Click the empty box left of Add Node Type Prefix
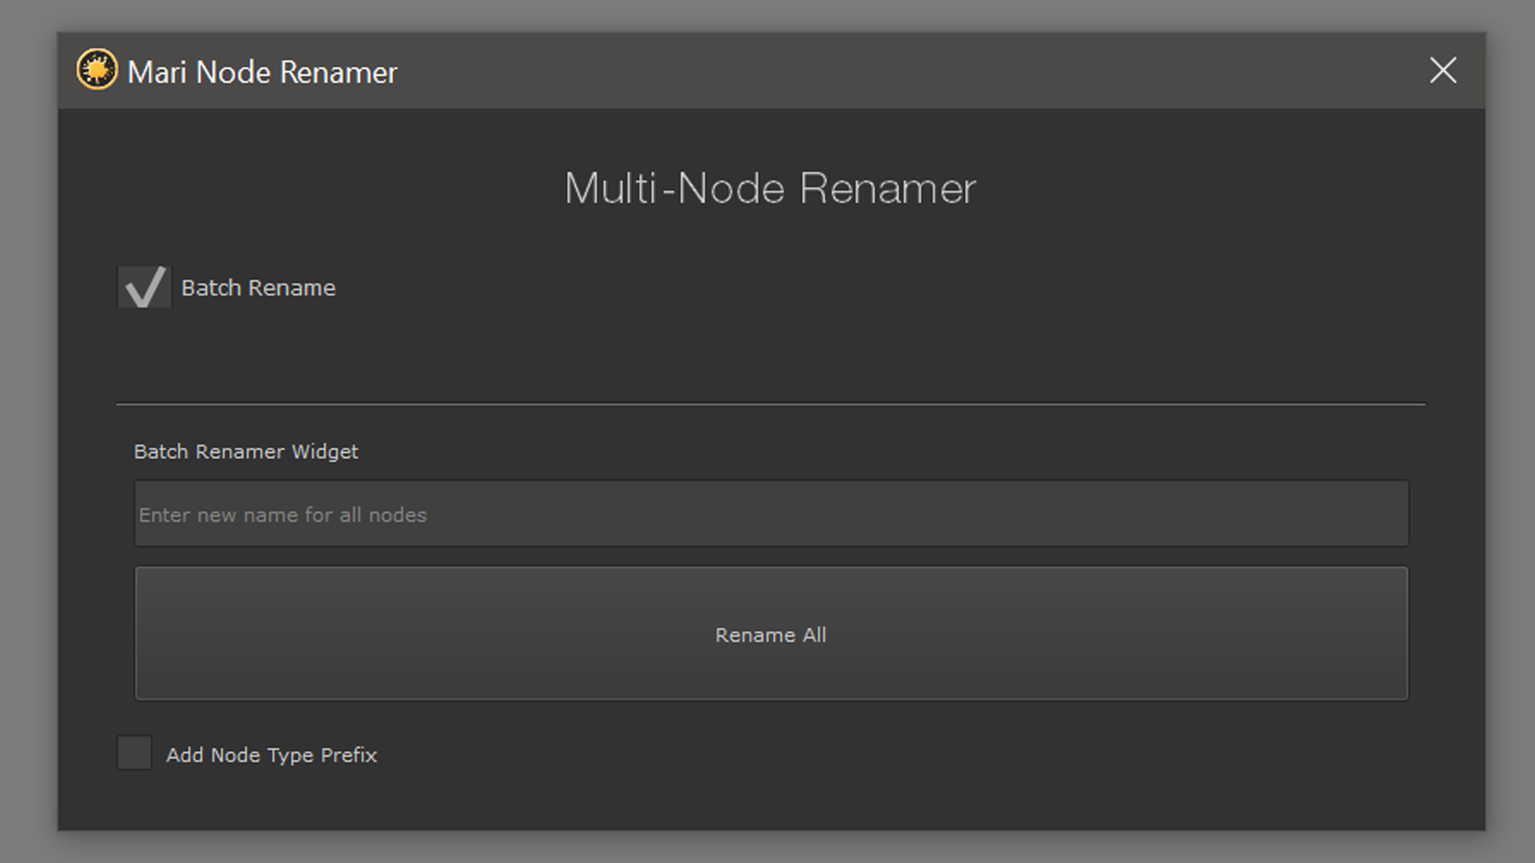Screen dimensions: 1535x863 pos(134,754)
